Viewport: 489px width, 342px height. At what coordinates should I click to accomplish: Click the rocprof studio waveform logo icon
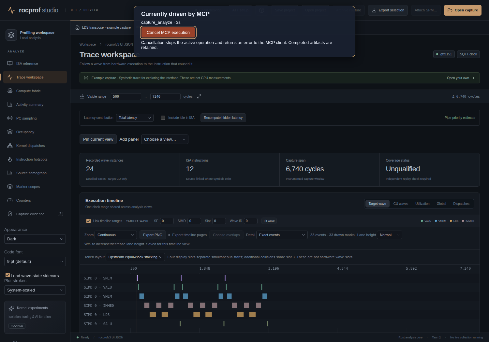click(x=11, y=10)
